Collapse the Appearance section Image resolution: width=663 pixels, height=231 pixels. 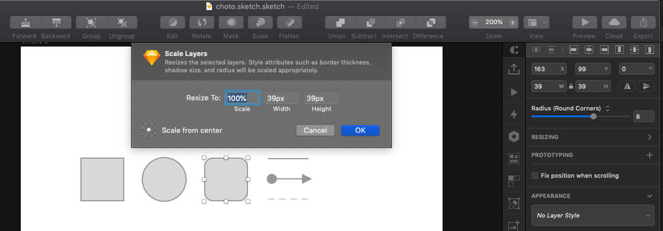(x=650, y=196)
